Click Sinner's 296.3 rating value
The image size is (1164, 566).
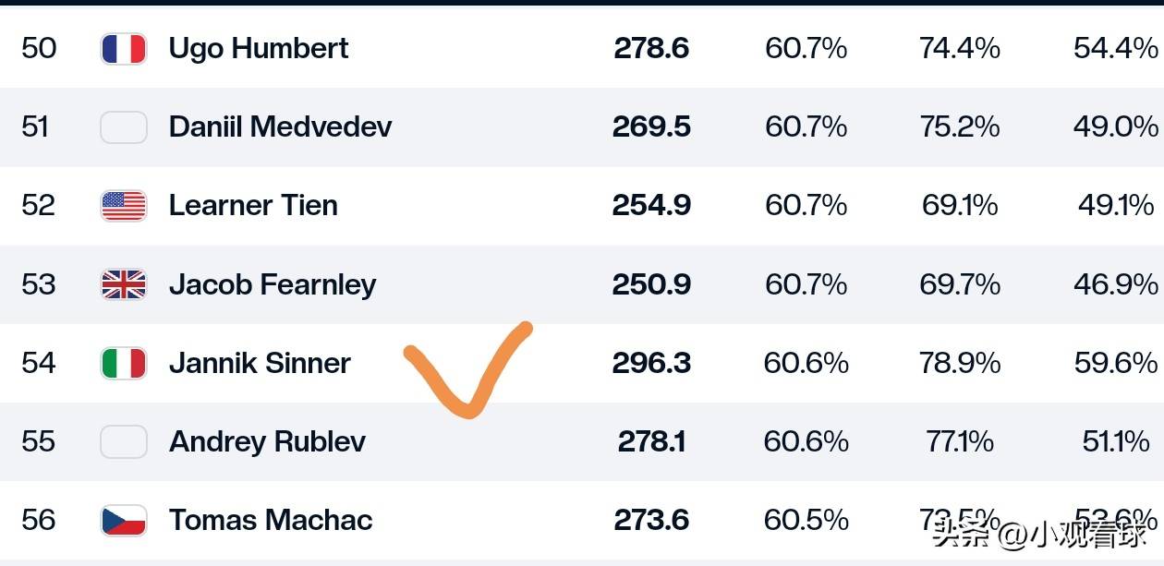(x=651, y=363)
